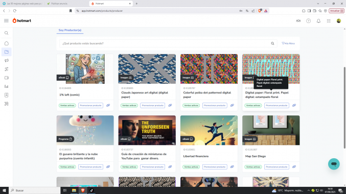
Task: Reload the browser page
Action: pyautogui.click(x=15, y=11)
